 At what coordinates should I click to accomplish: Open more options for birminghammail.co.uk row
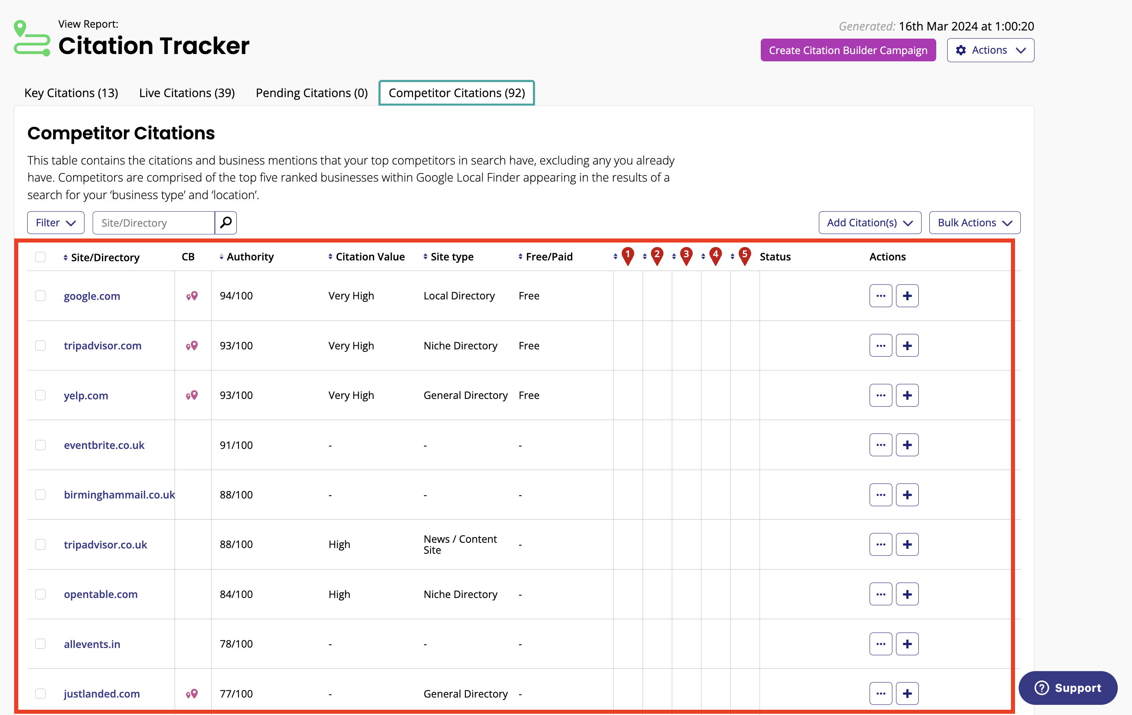pos(881,494)
